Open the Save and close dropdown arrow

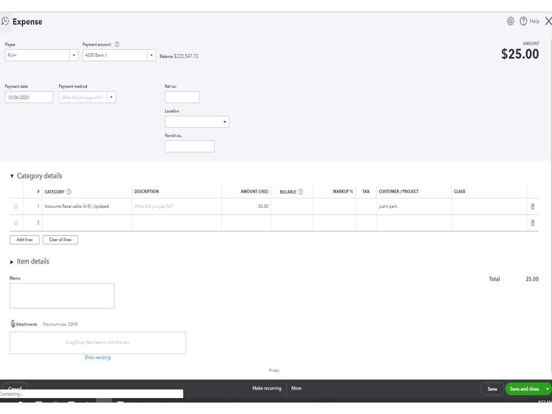coord(547,389)
